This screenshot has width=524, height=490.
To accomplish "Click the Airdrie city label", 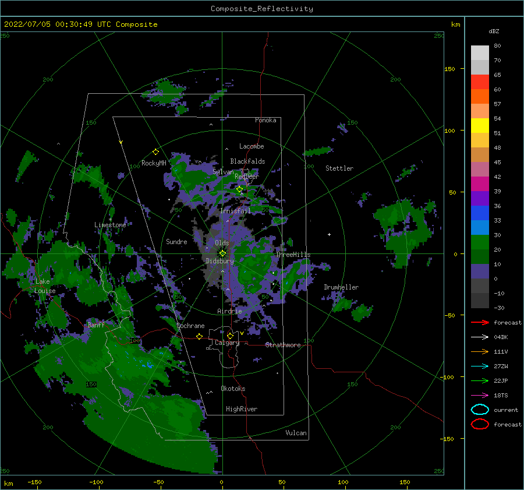I will click(x=229, y=311).
